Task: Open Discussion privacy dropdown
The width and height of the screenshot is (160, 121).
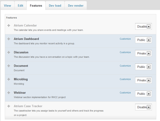Action: [x=143, y=53]
